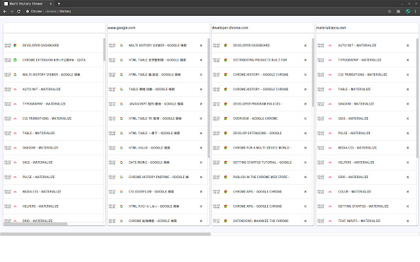Remove the Overview - Google Chrome entry
This screenshot has width=420, height=262.
click(x=305, y=119)
